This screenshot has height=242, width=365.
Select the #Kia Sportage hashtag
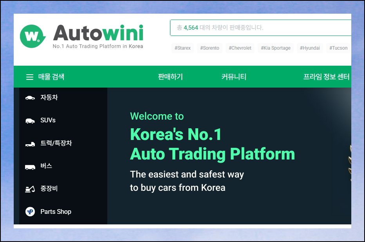coord(275,48)
